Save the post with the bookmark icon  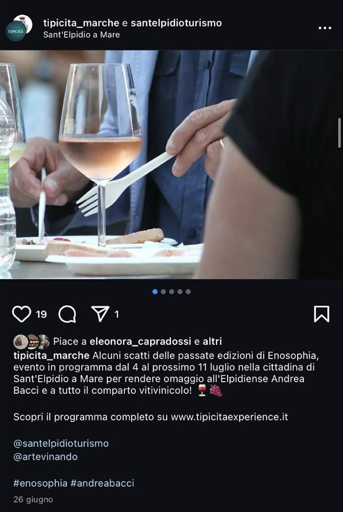(x=321, y=314)
